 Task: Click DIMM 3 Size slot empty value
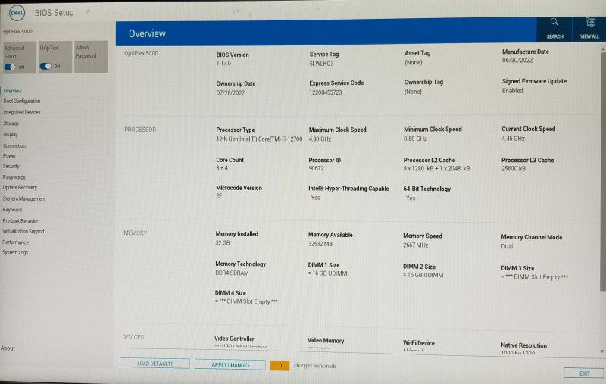click(x=535, y=277)
